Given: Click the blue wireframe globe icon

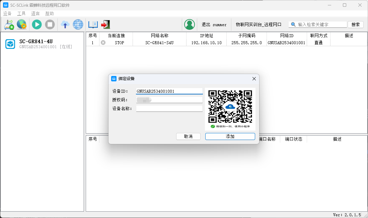Looking at the screenshot, I should [78, 24].
